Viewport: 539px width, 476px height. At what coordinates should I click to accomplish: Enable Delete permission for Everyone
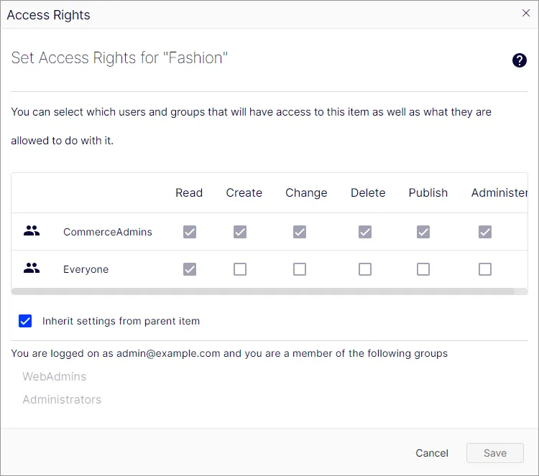click(365, 269)
